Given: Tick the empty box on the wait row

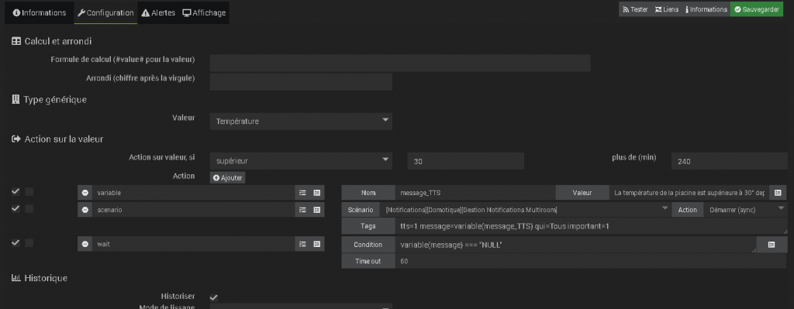Looking at the screenshot, I should (29, 242).
